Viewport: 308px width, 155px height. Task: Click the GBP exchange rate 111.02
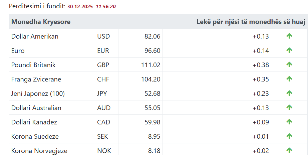click(x=151, y=65)
